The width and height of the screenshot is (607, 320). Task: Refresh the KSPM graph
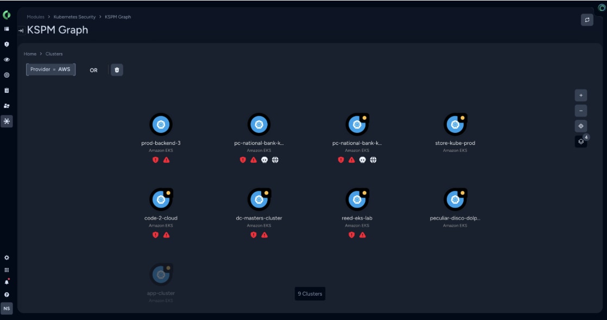pyautogui.click(x=587, y=20)
